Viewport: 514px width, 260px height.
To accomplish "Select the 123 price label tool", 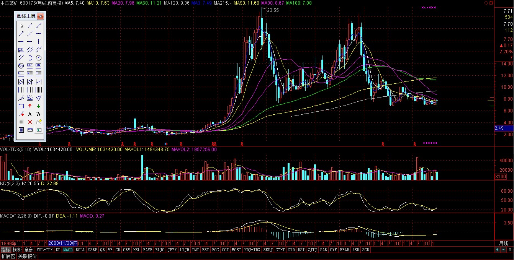I will (21, 50).
